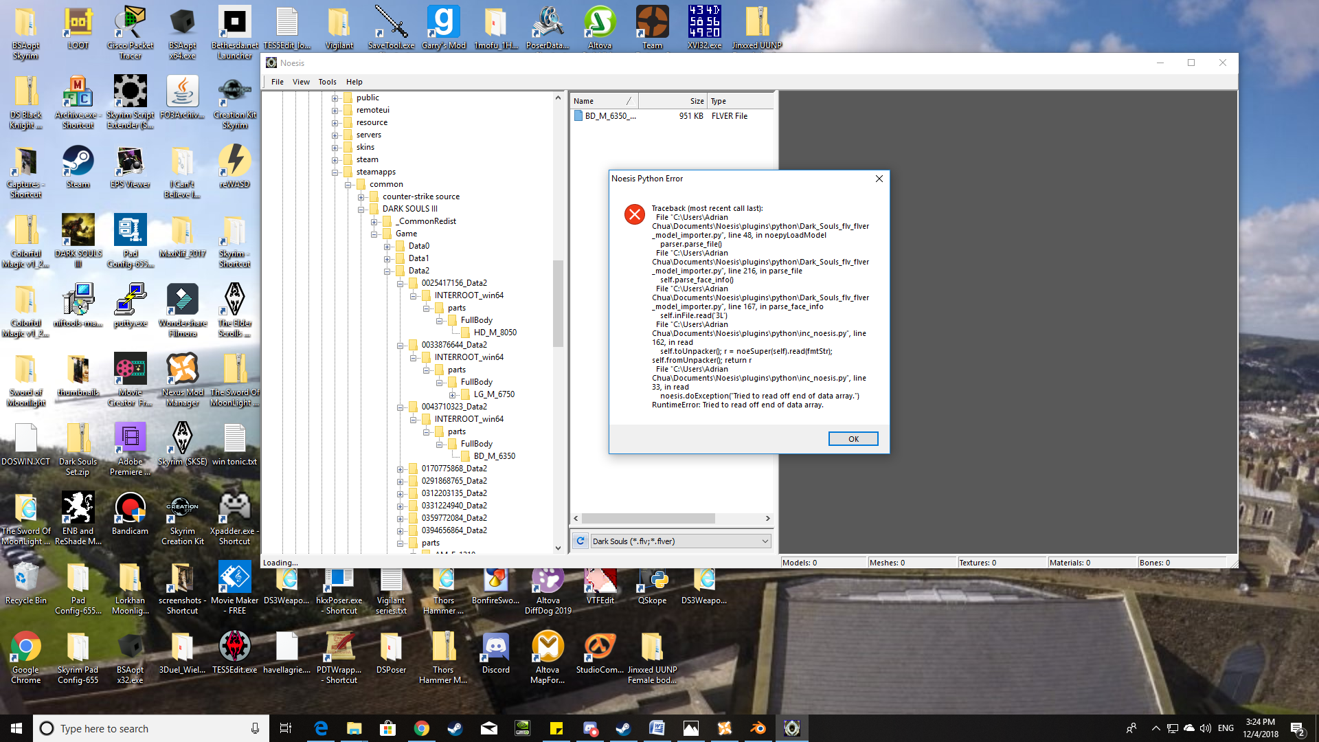Open the Tools menu
The image size is (1319, 742).
pyautogui.click(x=327, y=82)
